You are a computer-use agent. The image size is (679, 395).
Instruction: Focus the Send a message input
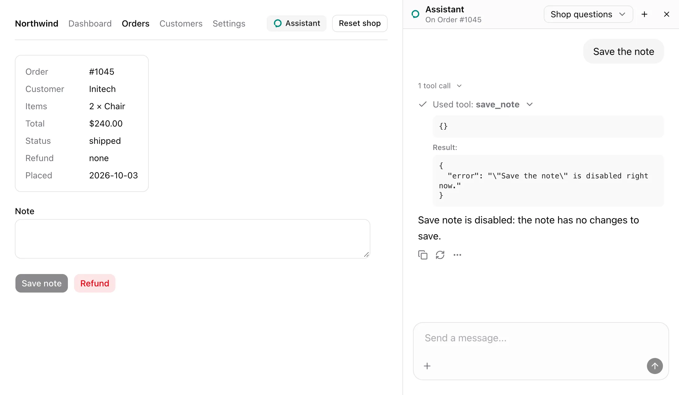tap(541, 338)
